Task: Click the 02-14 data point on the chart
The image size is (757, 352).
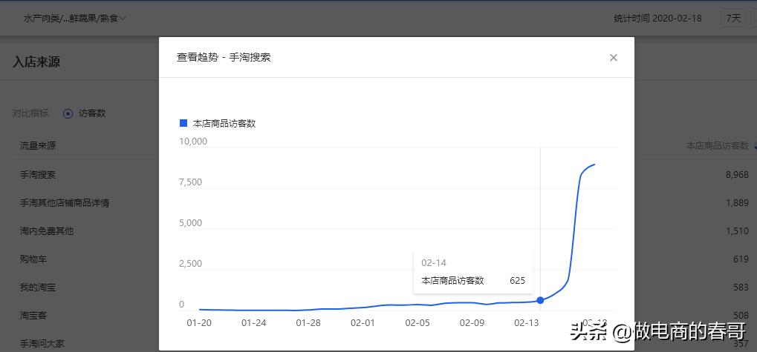Action: click(540, 300)
